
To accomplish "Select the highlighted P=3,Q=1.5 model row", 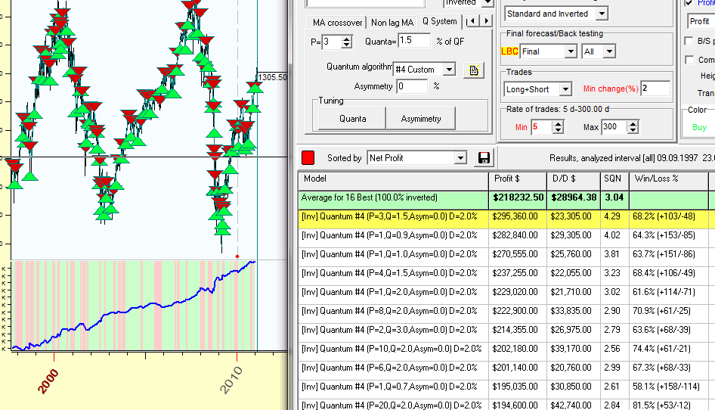I will pyautogui.click(x=393, y=216).
